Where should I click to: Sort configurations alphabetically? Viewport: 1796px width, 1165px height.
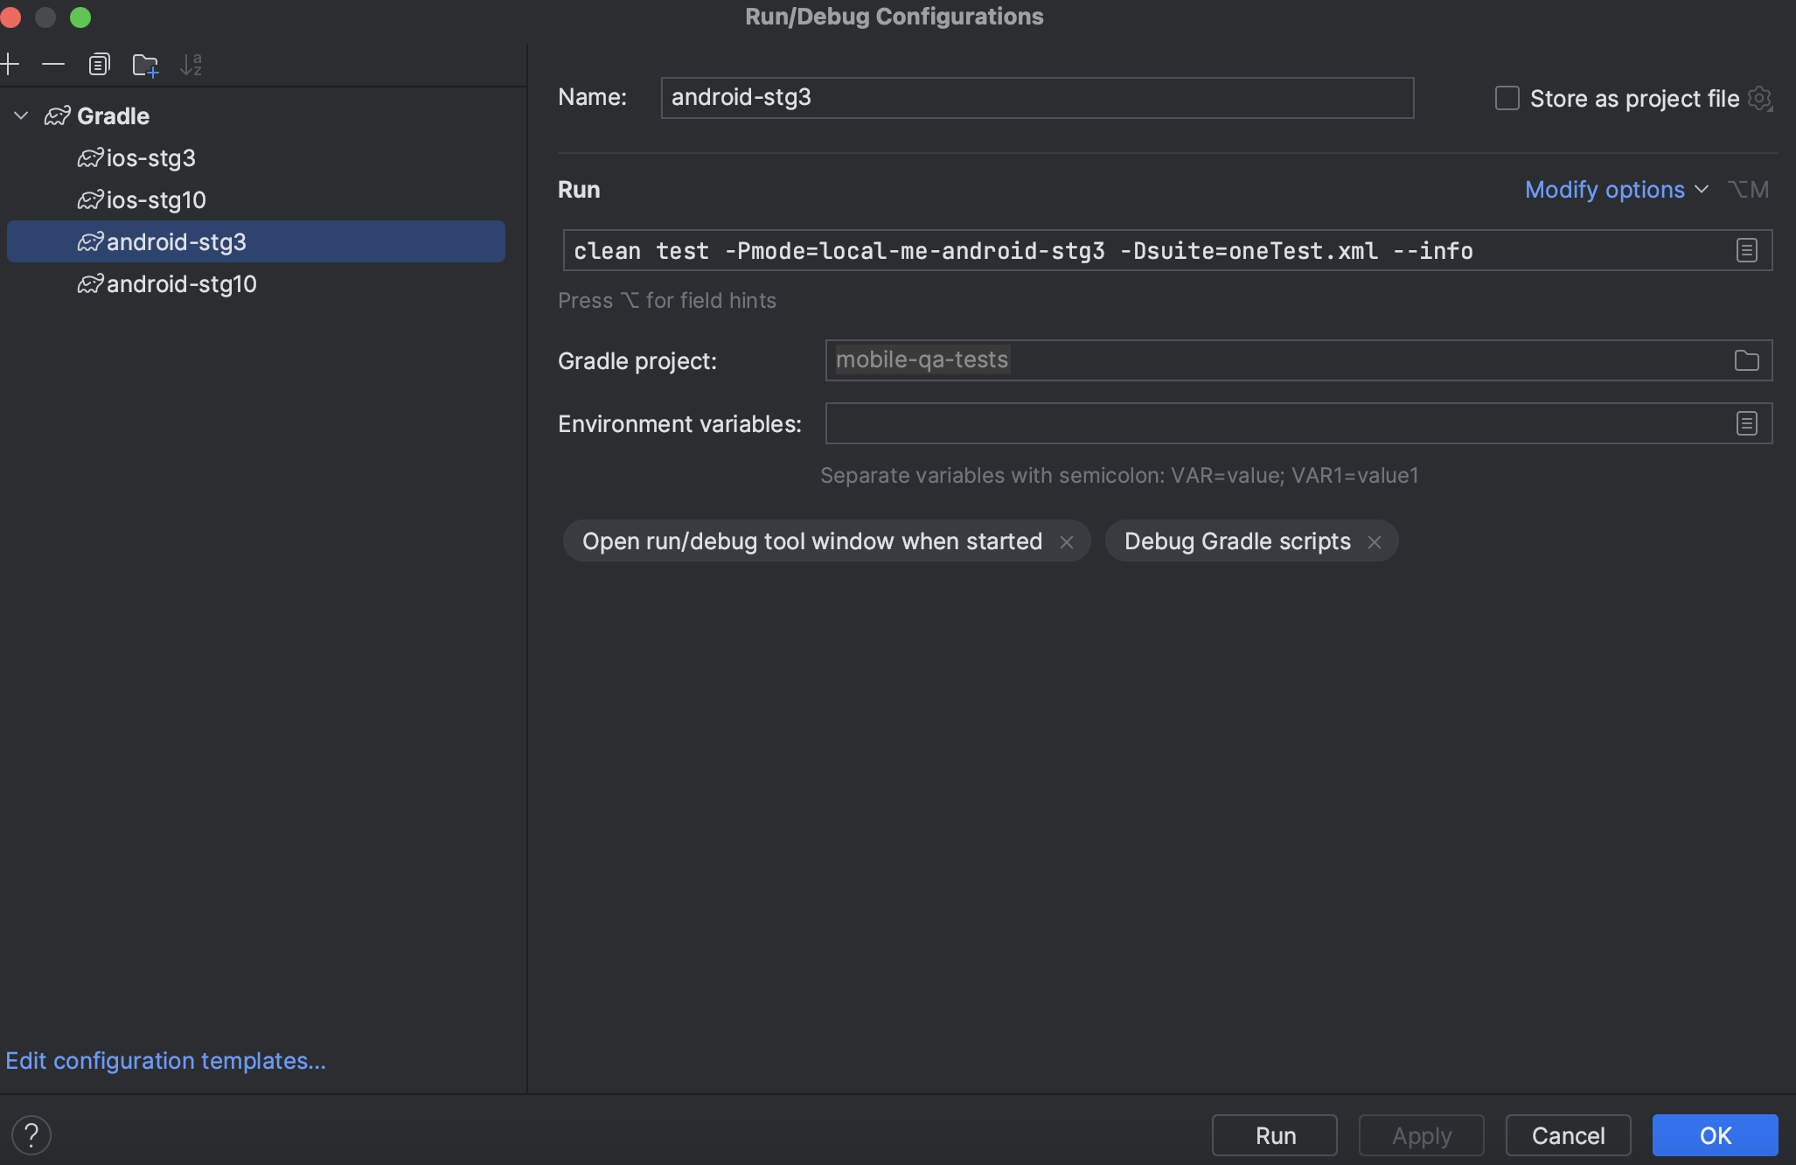(191, 65)
